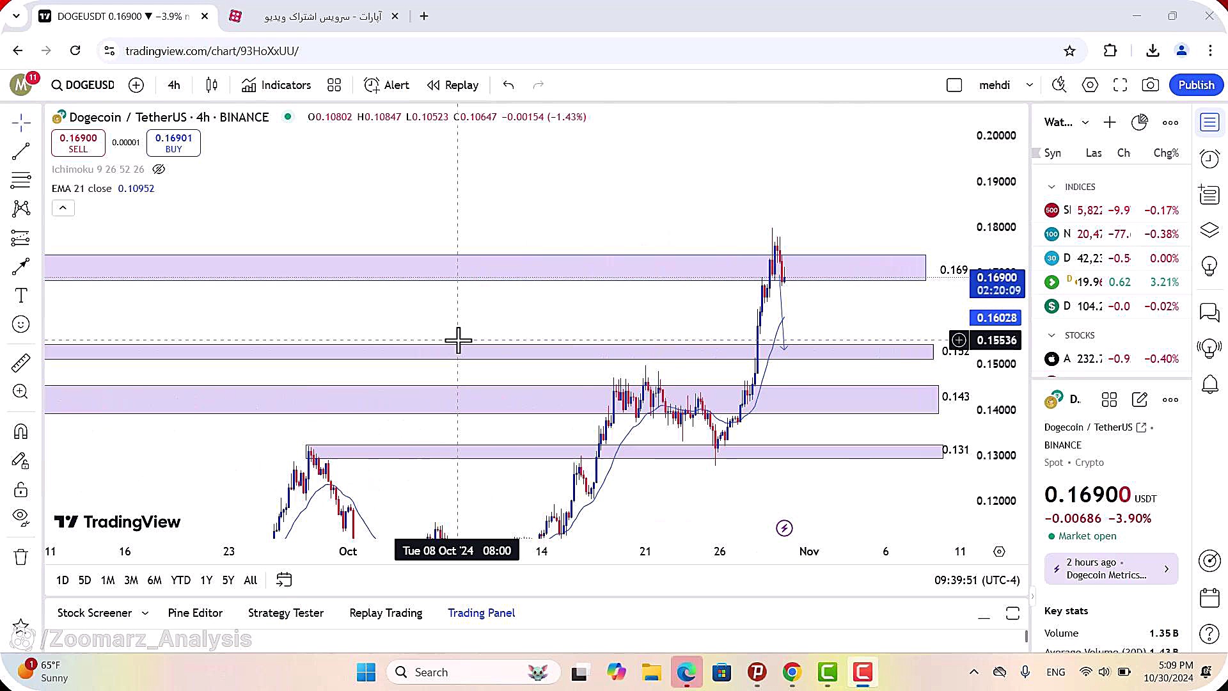
Task: Add symbol to watchlist plus icon
Action: click(x=1110, y=122)
